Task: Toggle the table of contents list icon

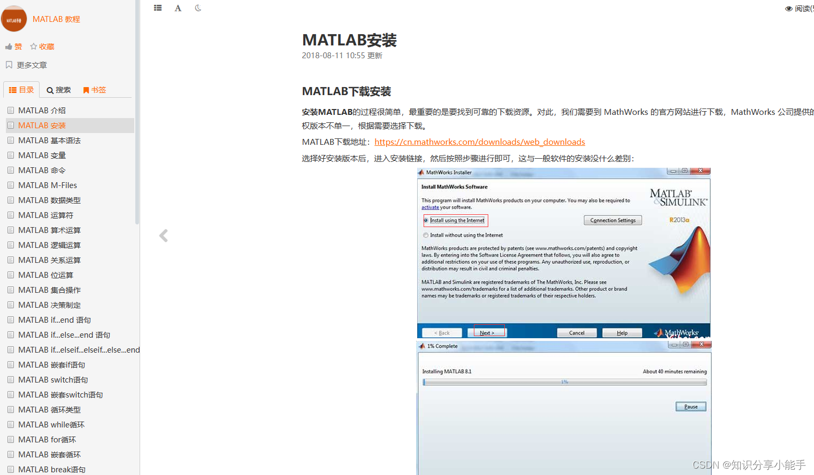Action: [158, 8]
